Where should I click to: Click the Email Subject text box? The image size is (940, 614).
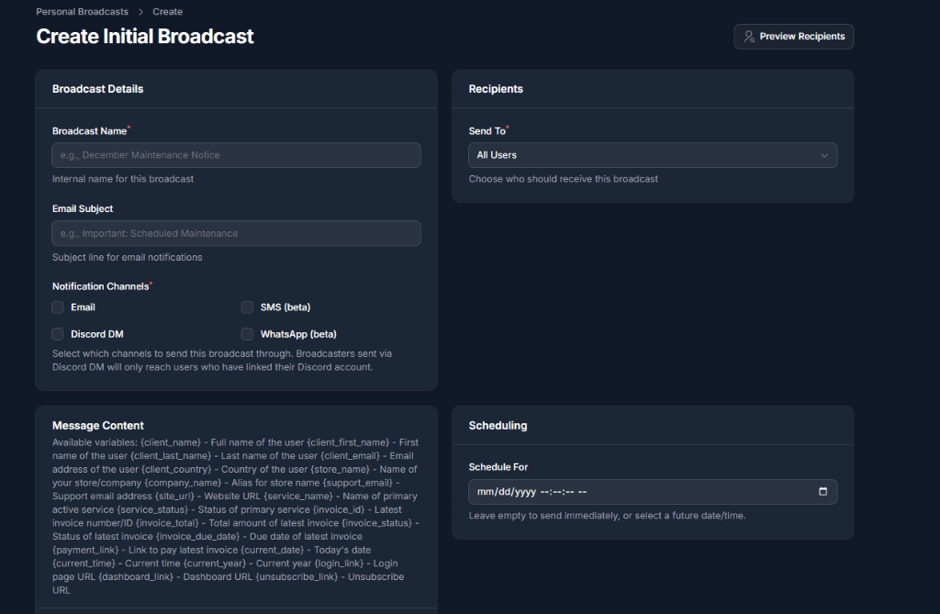point(236,233)
